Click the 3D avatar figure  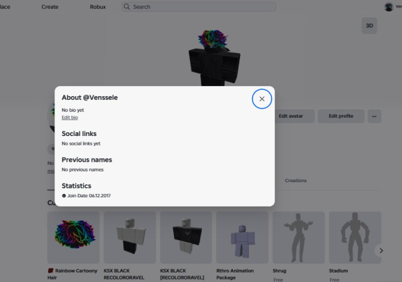215,58
